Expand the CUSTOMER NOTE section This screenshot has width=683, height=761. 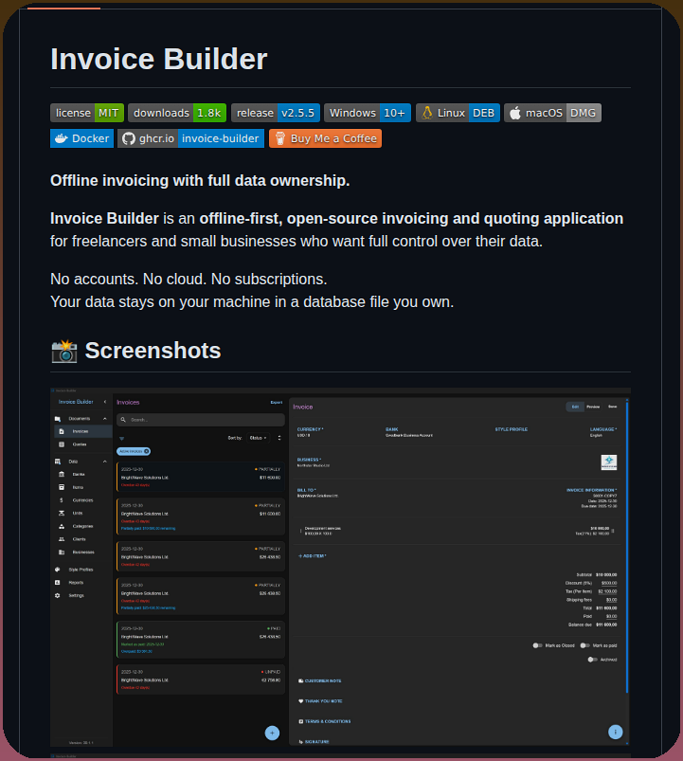tap(319, 681)
